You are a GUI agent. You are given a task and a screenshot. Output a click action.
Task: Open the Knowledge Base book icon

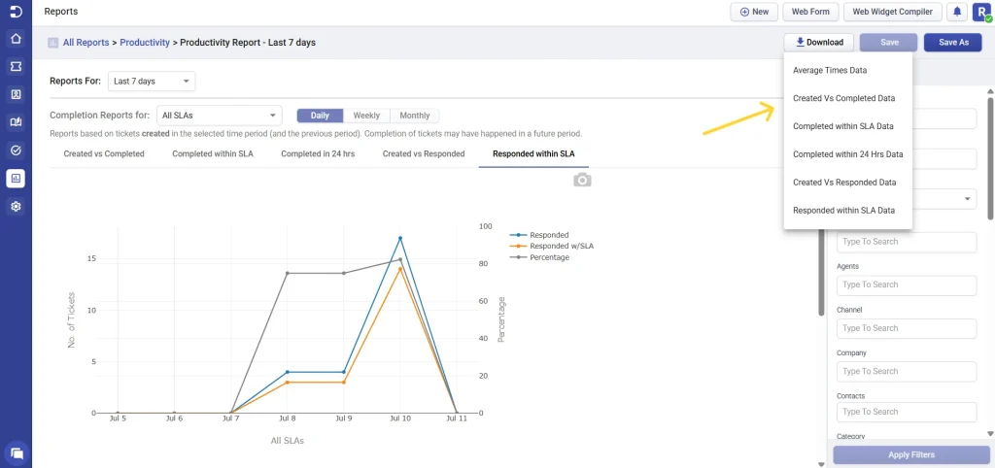click(16, 122)
